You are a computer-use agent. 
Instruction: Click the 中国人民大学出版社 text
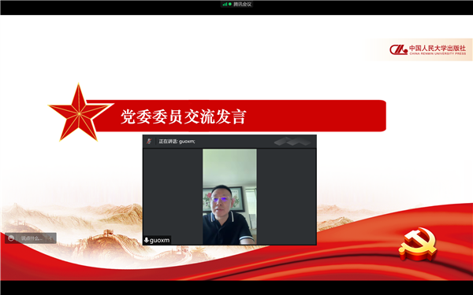click(438, 48)
